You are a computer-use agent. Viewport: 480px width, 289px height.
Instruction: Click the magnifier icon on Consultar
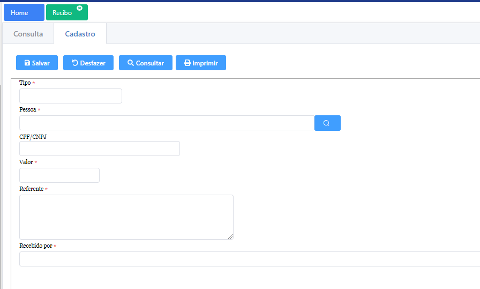coord(130,63)
